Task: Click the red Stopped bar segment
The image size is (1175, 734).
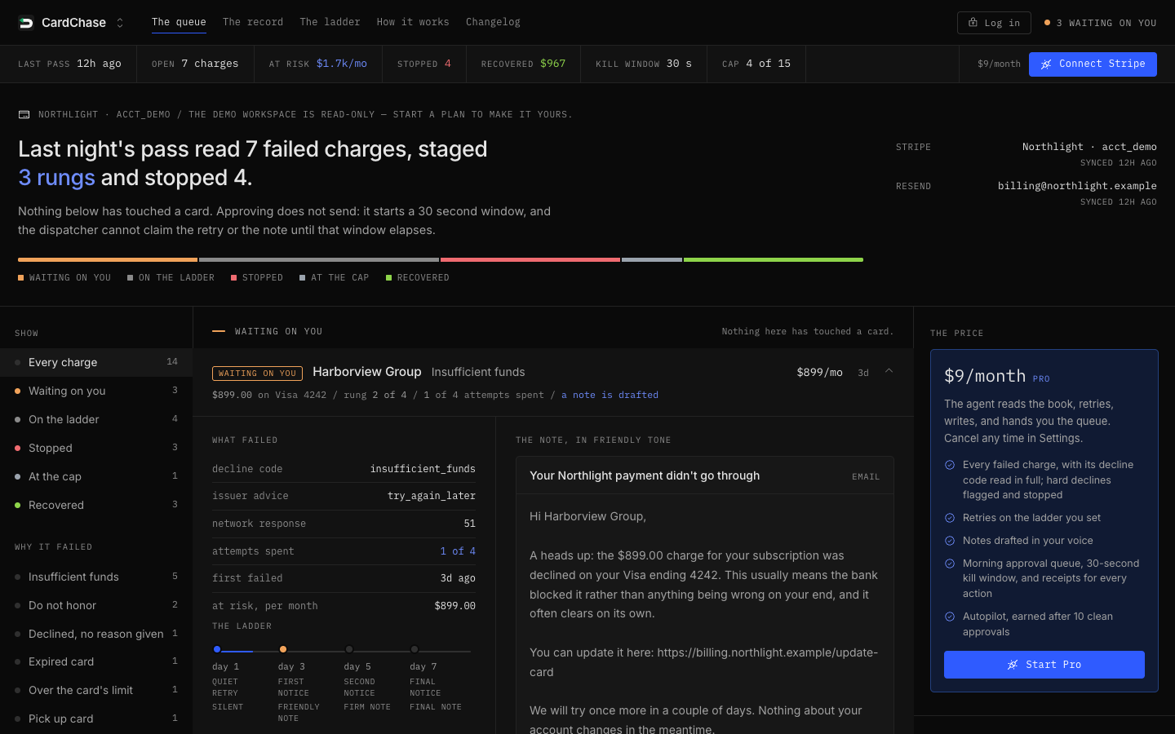Action: (x=530, y=259)
